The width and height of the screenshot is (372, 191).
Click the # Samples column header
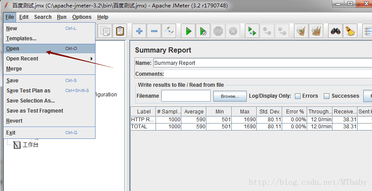[x=169, y=112]
